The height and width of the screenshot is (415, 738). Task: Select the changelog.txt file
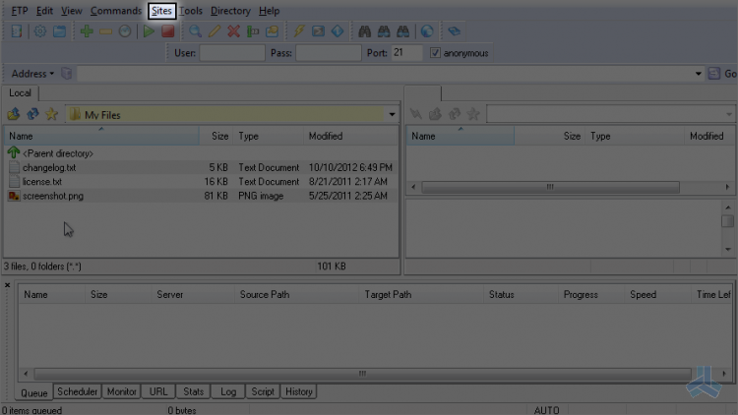pyautogui.click(x=201, y=167)
